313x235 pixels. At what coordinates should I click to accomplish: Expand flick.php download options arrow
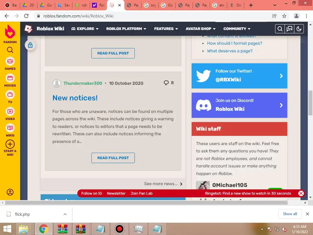pyautogui.click(x=65, y=214)
